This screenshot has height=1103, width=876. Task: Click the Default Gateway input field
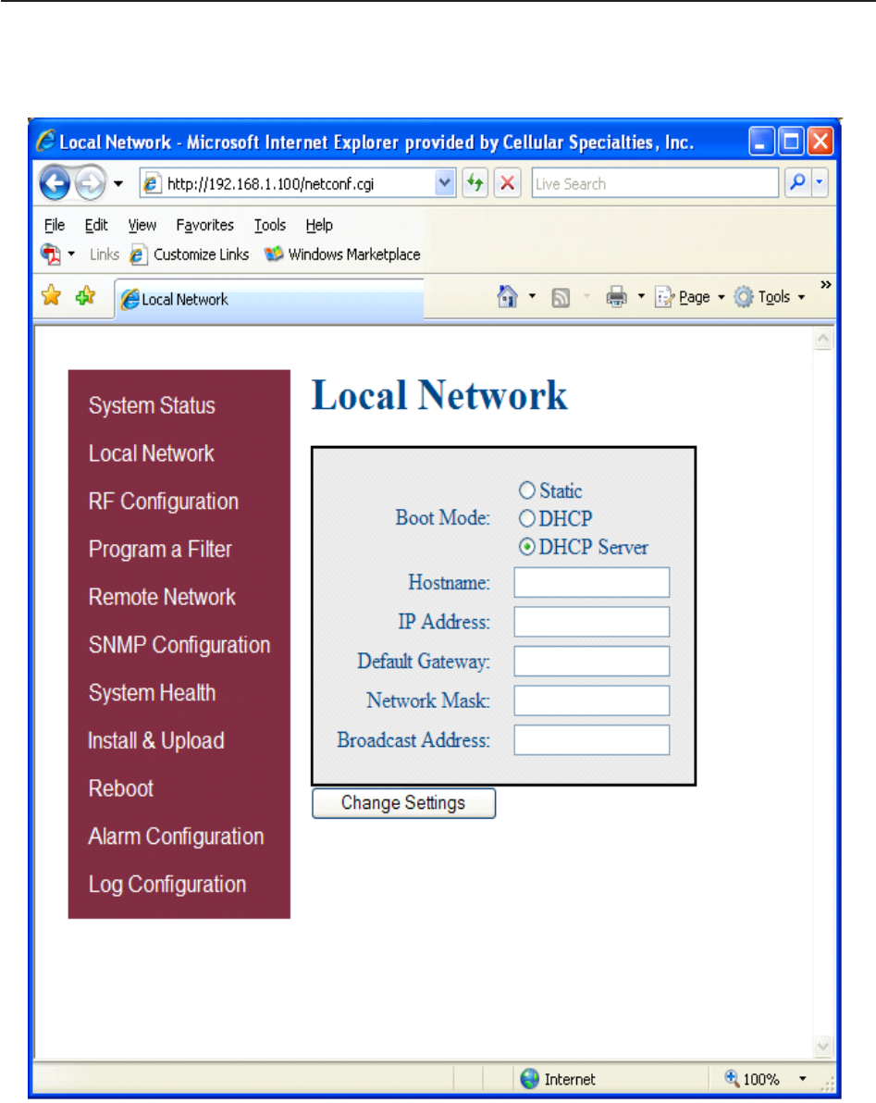[x=591, y=662]
